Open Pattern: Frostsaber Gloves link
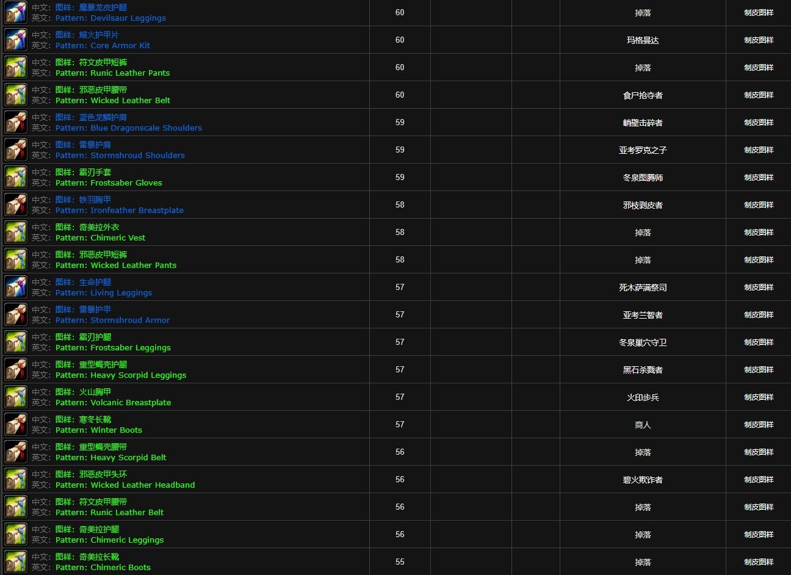 [x=109, y=183]
